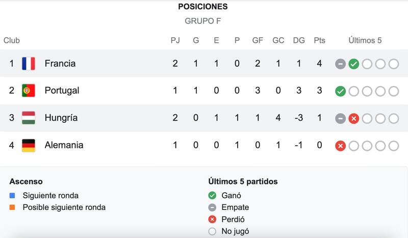Screen dimensions: 408x238
Task: Open the Francia team link
Action: pyautogui.click(x=60, y=64)
